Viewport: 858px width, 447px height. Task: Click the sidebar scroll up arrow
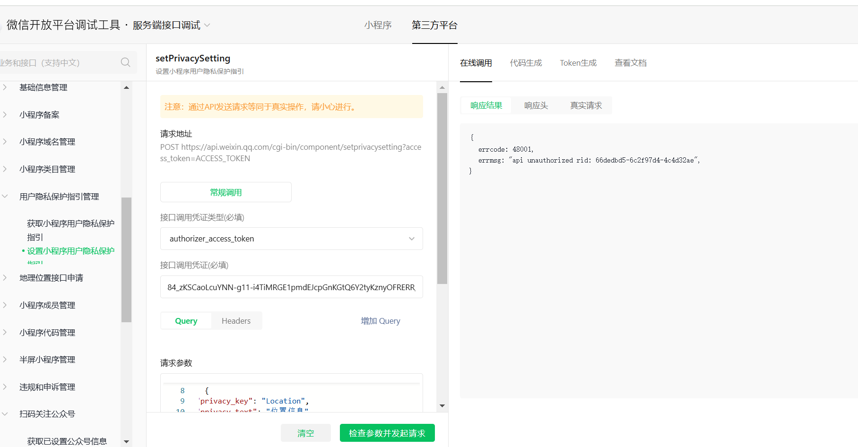126,87
